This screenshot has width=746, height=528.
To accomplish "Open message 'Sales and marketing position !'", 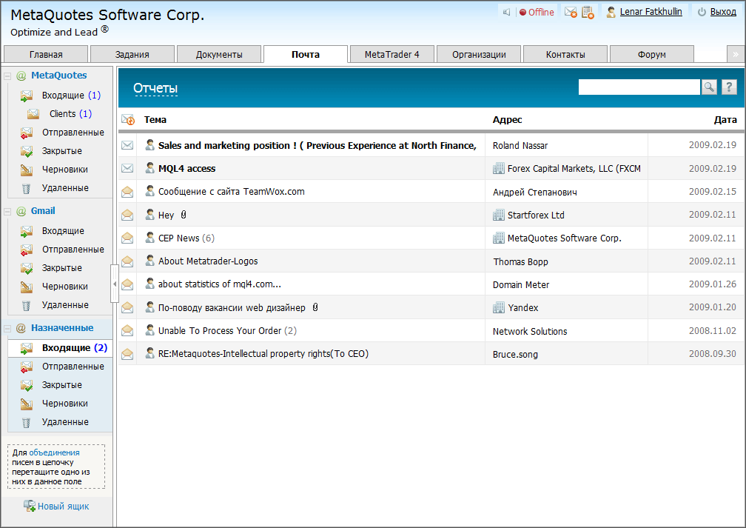I will (317, 146).
